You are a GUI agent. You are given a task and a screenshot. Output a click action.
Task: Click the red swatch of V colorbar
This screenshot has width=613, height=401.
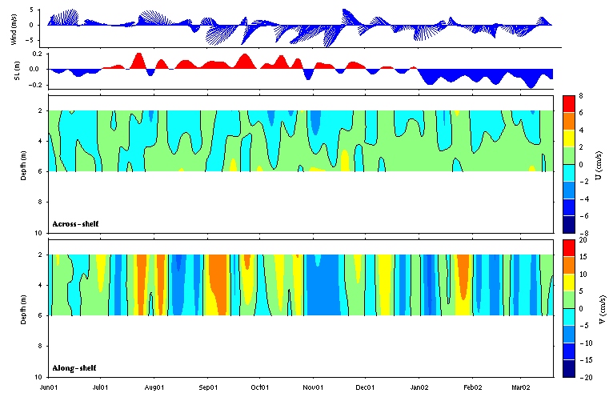coord(569,249)
